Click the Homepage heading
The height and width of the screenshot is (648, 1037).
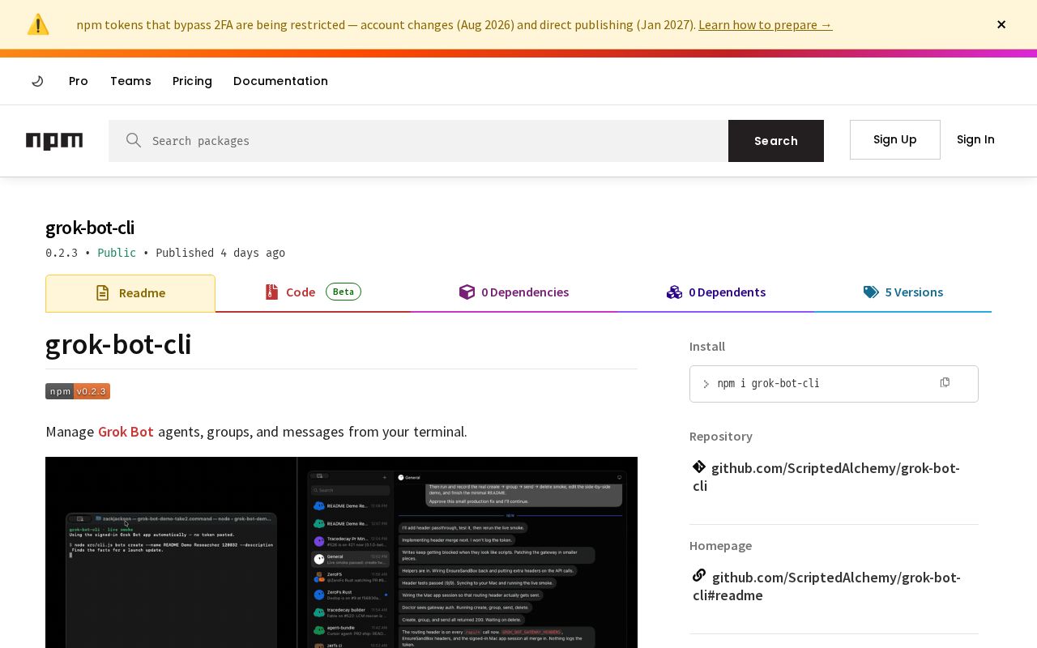point(720,545)
